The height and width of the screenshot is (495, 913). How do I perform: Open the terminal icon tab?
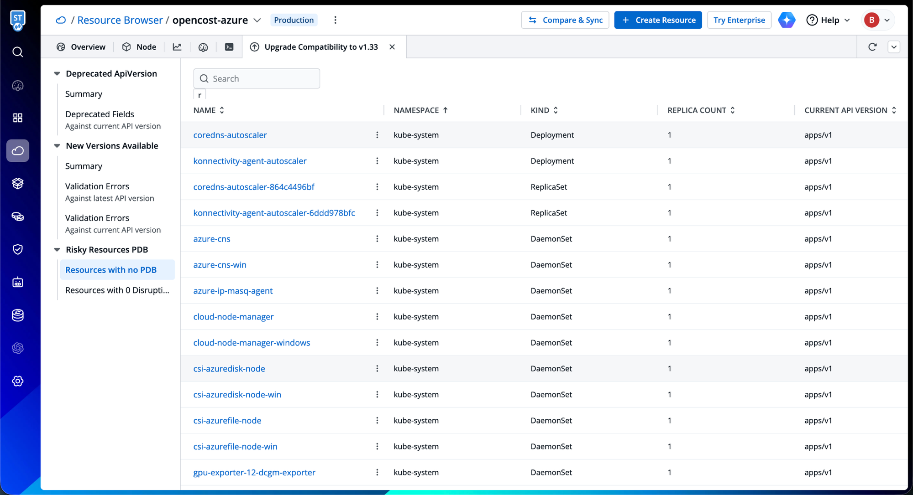click(229, 47)
